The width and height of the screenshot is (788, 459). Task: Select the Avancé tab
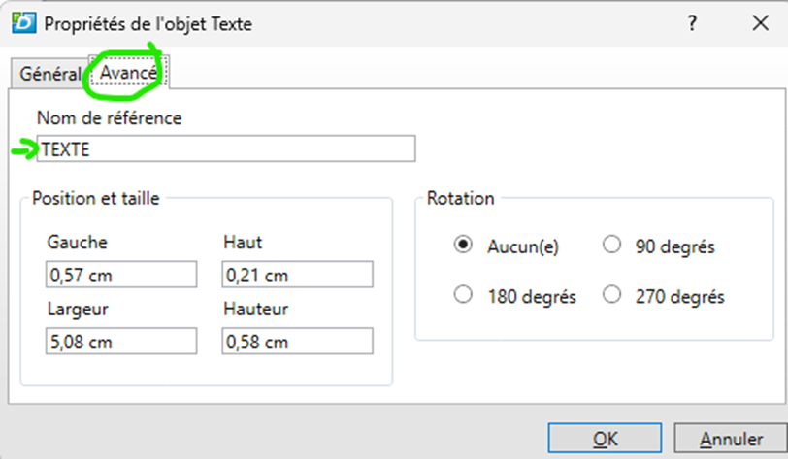tap(128, 74)
